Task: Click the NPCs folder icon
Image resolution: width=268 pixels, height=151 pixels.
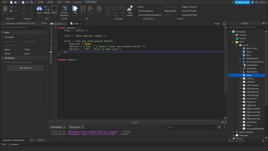Action: pyautogui.click(x=237, y=42)
